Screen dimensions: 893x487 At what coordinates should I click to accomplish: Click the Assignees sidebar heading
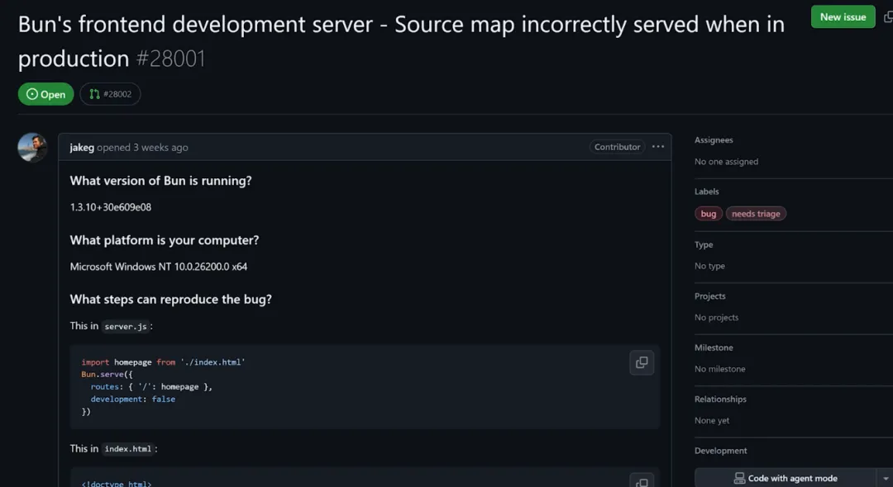tap(714, 139)
